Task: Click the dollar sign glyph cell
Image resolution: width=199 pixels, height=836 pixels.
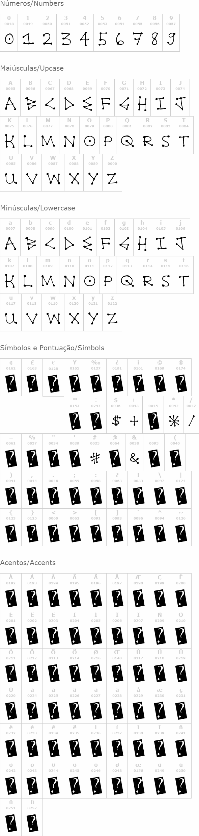Action: pyautogui.click(x=116, y=414)
